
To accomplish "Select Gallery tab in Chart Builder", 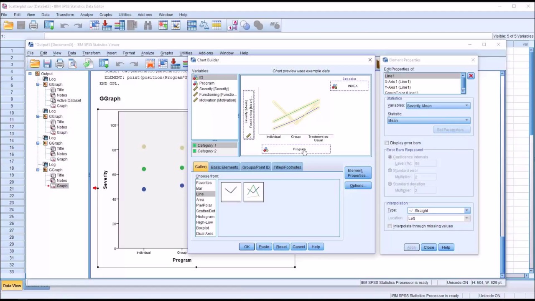I will click(201, 167).
